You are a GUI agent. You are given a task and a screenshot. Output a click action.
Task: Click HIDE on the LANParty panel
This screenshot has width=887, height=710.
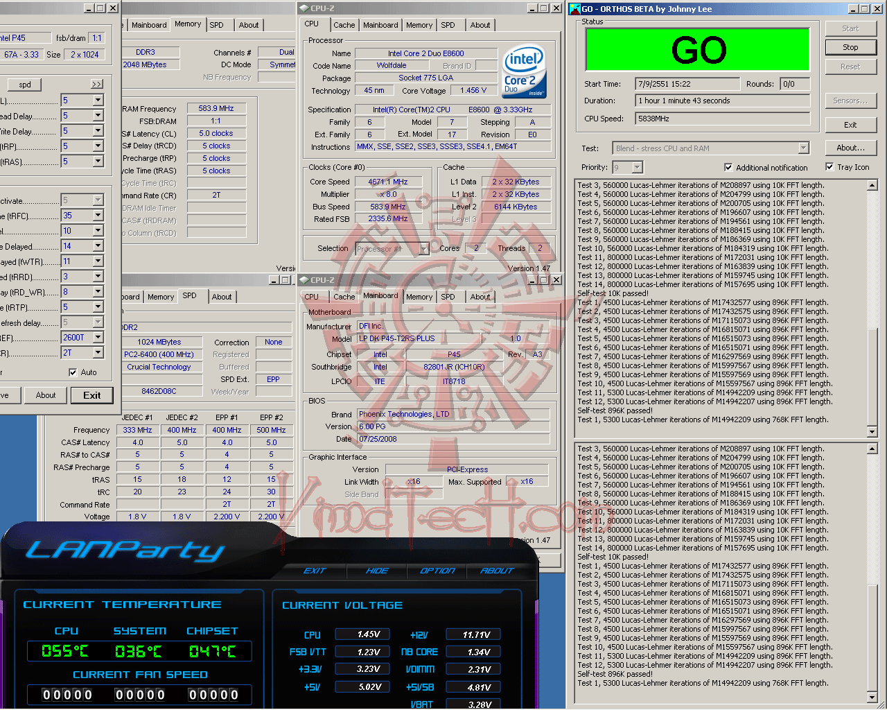(377, 571)
